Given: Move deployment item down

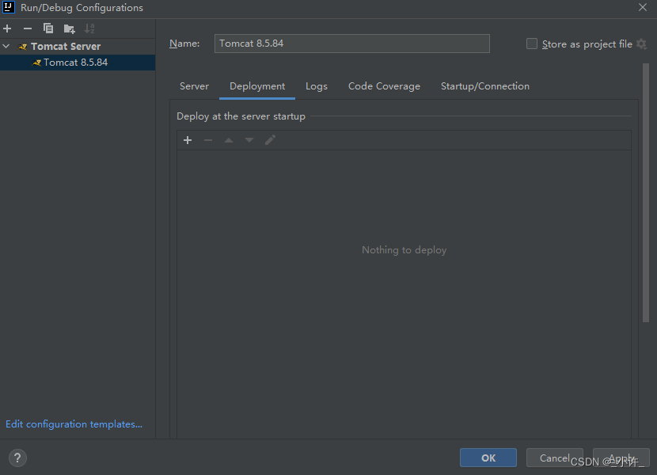Looking at the screenshot, I should [249, 140].
